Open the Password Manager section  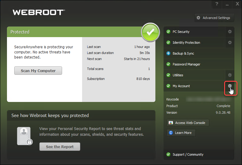194,64
